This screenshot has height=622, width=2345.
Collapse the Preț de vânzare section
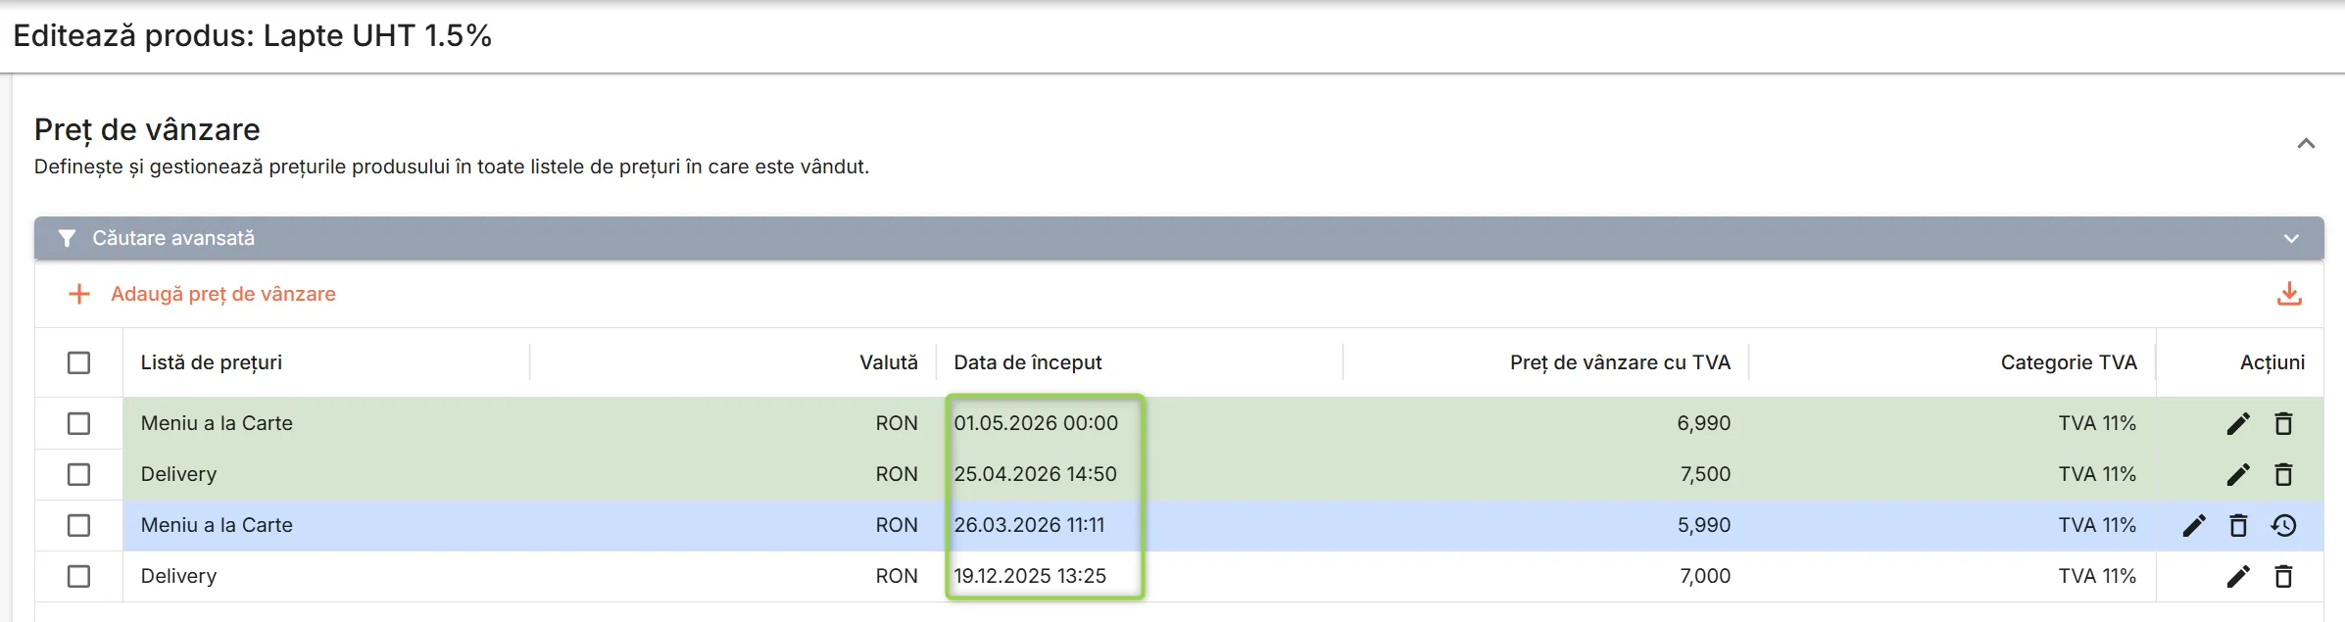tap(2306, 144)
